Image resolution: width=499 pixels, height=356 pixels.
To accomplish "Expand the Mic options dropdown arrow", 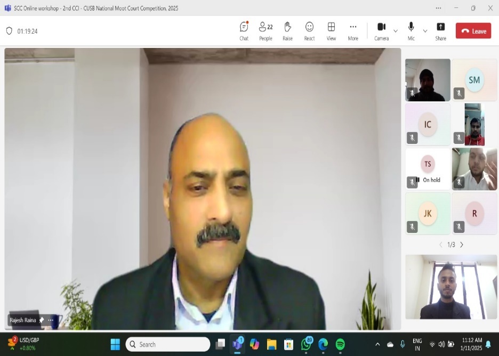I will (x=425, y=31).
